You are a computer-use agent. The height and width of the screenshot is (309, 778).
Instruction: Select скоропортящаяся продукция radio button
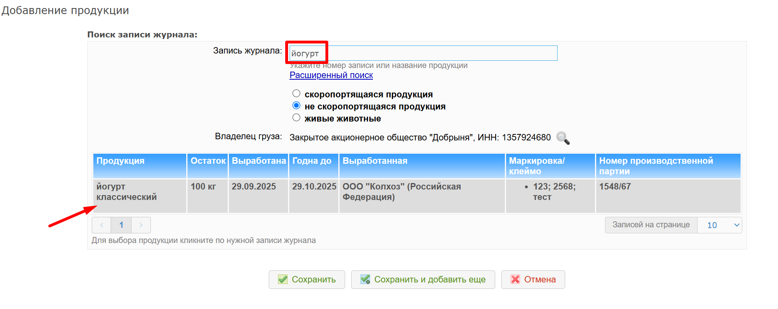[x=296, y=94]
